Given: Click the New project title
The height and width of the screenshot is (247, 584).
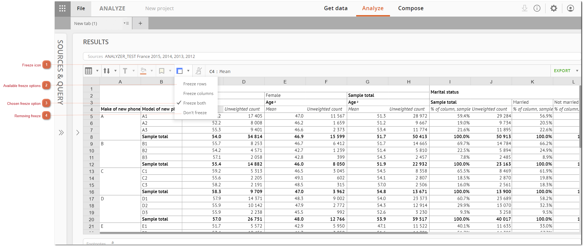Looking at the screenshot, I should pos(159,9).
